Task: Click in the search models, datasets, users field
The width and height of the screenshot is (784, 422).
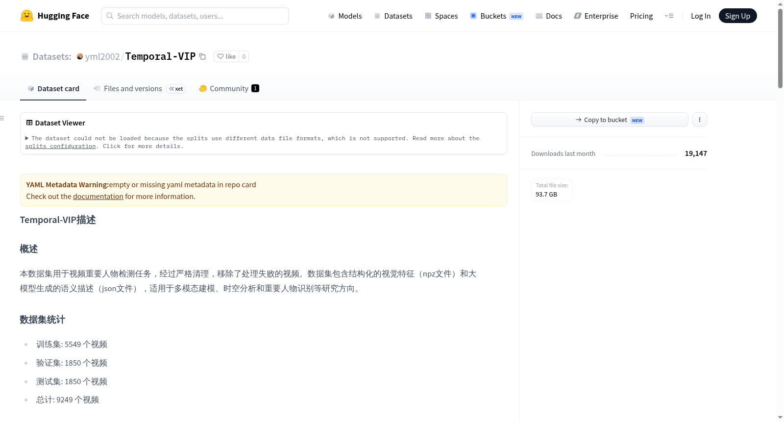Action: [x=195, y=16]
